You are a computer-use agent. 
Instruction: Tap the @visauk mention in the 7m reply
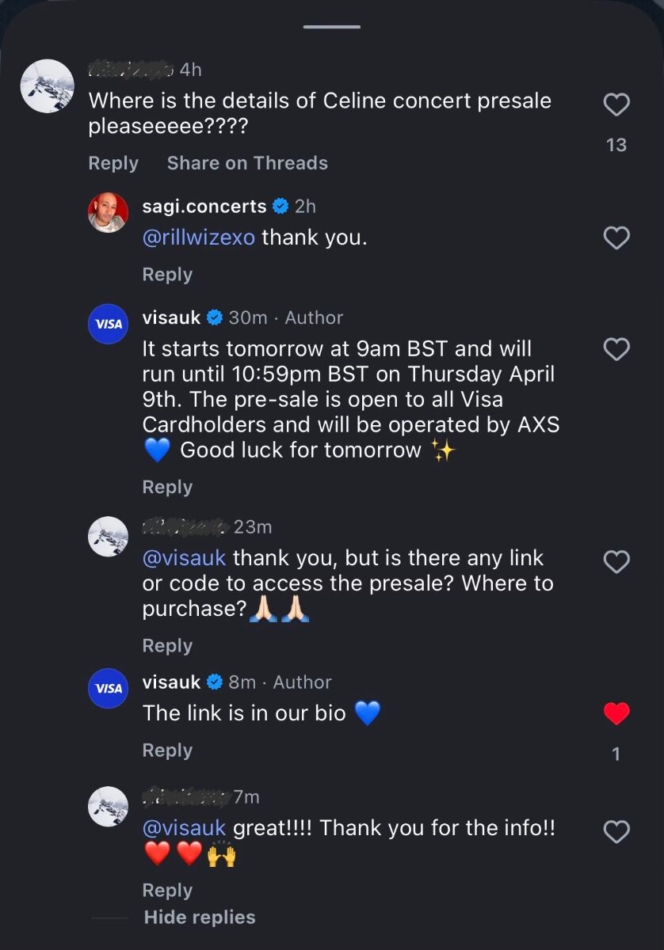click(x=184, y=828)
